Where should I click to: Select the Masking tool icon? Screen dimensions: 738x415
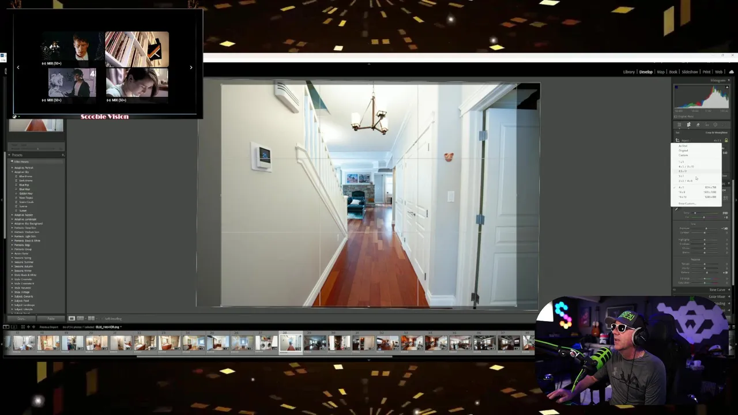tap(716, 124)
